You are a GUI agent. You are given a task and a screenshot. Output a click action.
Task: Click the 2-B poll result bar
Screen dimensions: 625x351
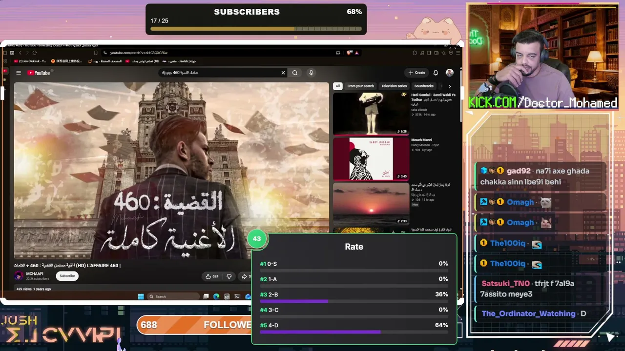click(x=354, y=301)
